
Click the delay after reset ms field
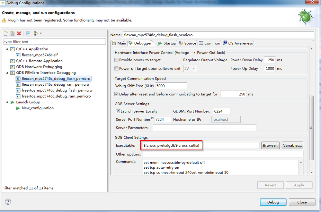(x=233, y=94)
